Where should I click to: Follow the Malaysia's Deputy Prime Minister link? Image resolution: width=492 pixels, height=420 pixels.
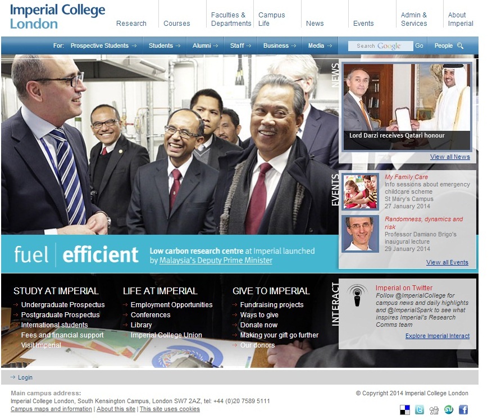(216, 261)
